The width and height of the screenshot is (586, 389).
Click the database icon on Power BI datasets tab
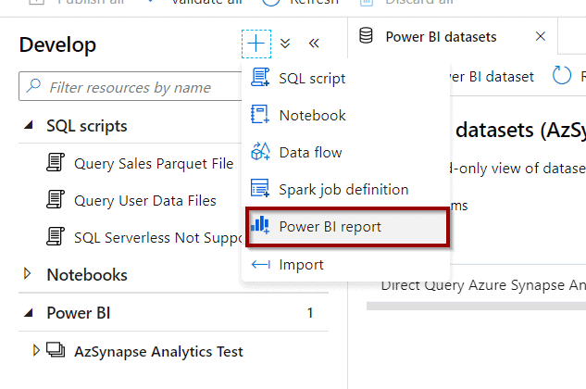pos(366,35)
